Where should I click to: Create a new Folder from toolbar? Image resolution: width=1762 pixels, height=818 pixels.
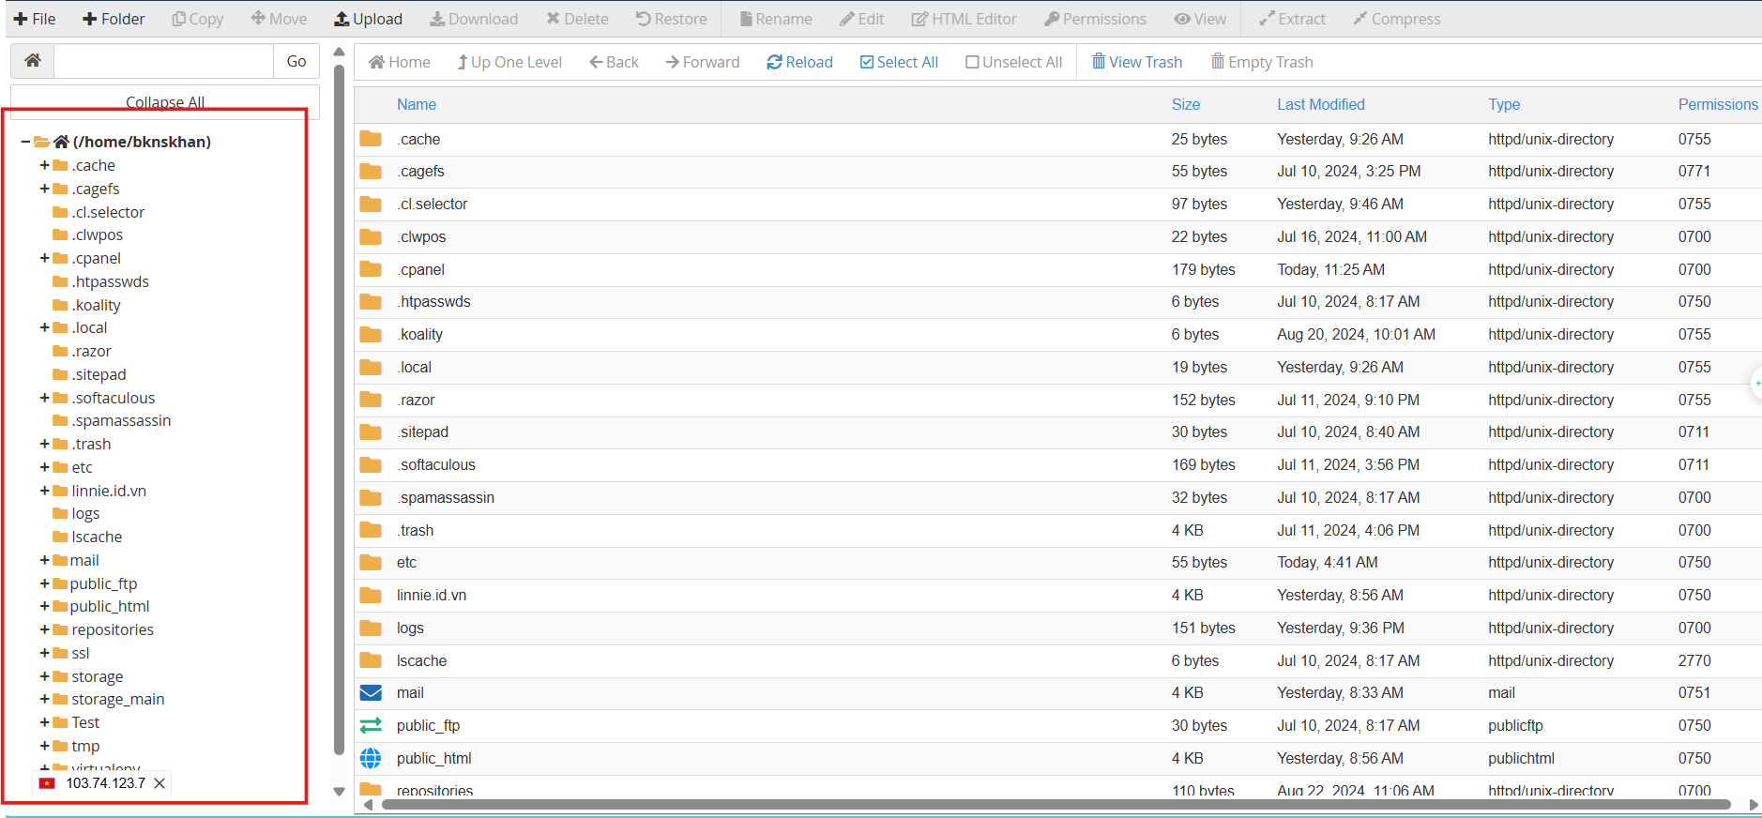tap(114, 19)
